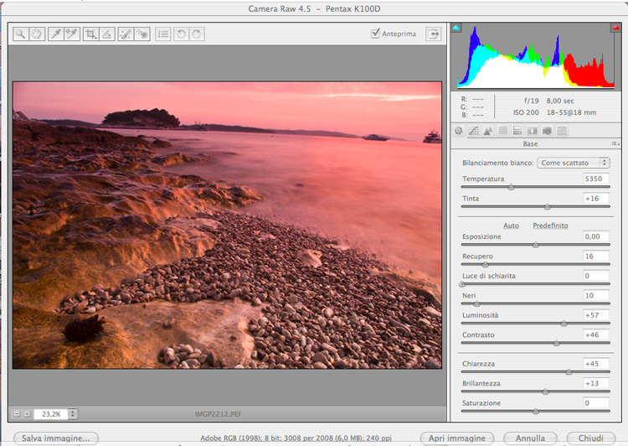Click the Recupero slider handle
This screenshot has width=628, height=446.
pyautogui.click(x=486, y=264)
